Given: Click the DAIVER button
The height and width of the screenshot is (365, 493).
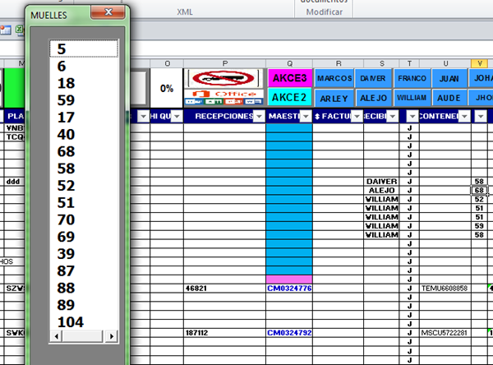Looking at the screenshot, I should tap(373, 78).
